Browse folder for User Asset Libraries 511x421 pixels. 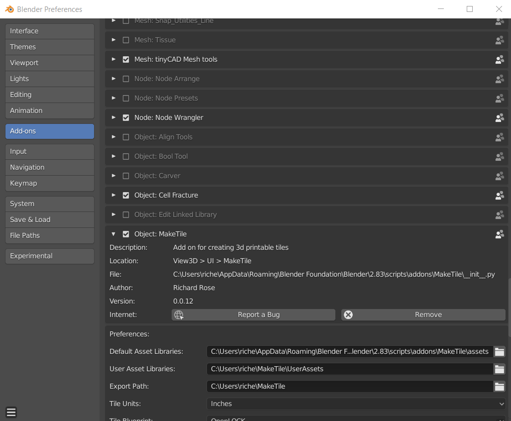pos(499,369)
